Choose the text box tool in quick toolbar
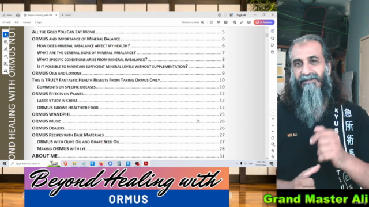This screenshot has height=207, width=369. click(6, 63)
